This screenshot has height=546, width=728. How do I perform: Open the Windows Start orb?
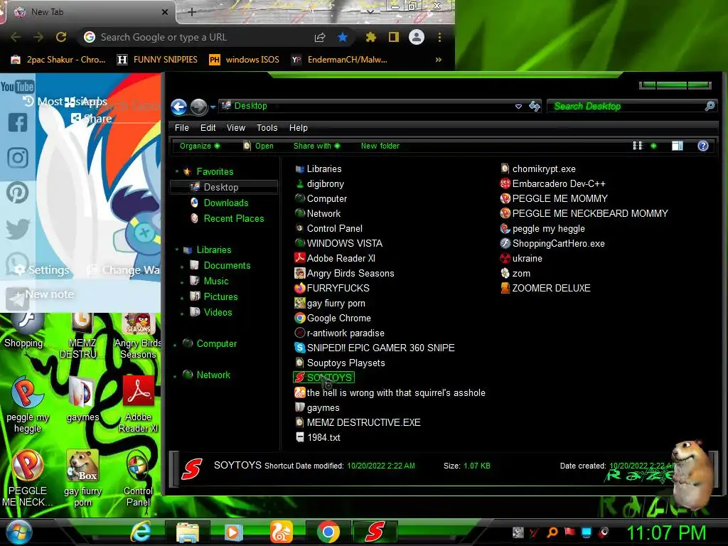19,532
